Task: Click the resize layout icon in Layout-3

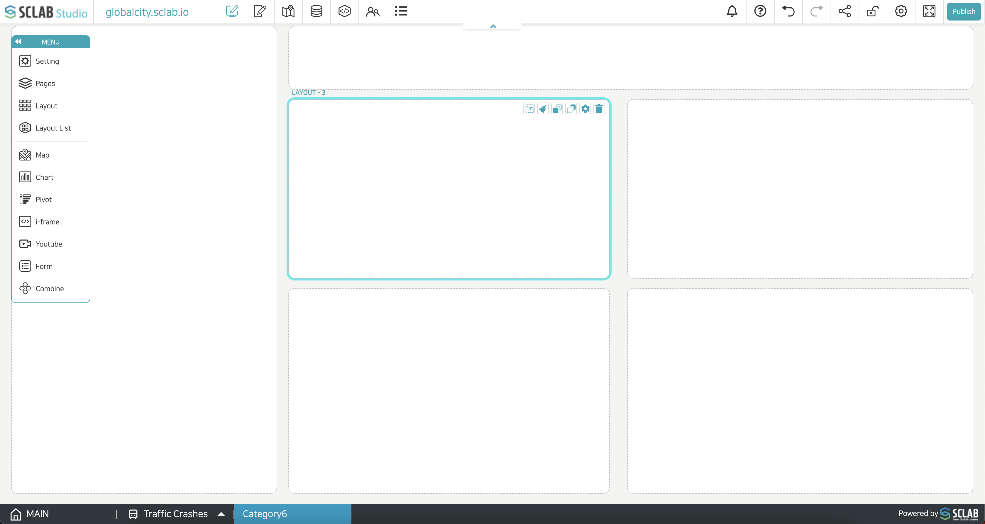Action: click(529, 109)
